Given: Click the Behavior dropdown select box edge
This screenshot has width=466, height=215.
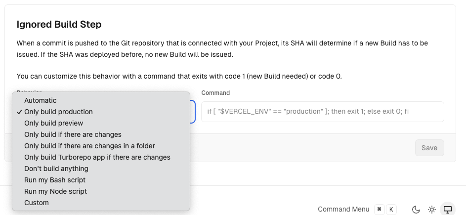Looking at the screenshot, I should (x=193, y=112).
